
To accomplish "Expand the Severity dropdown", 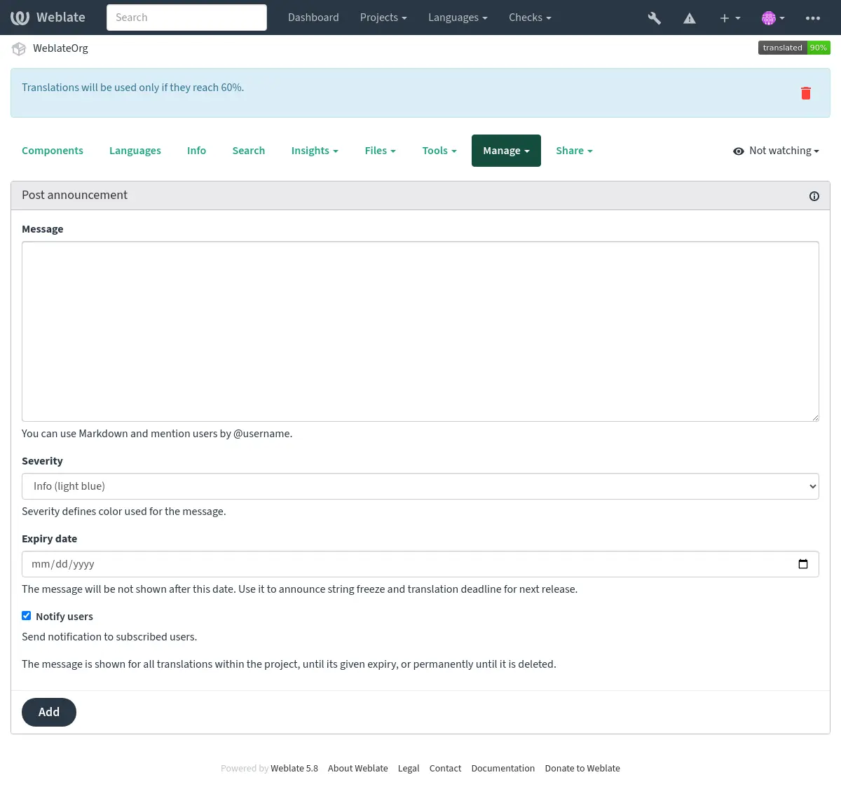I will [420, 486].
